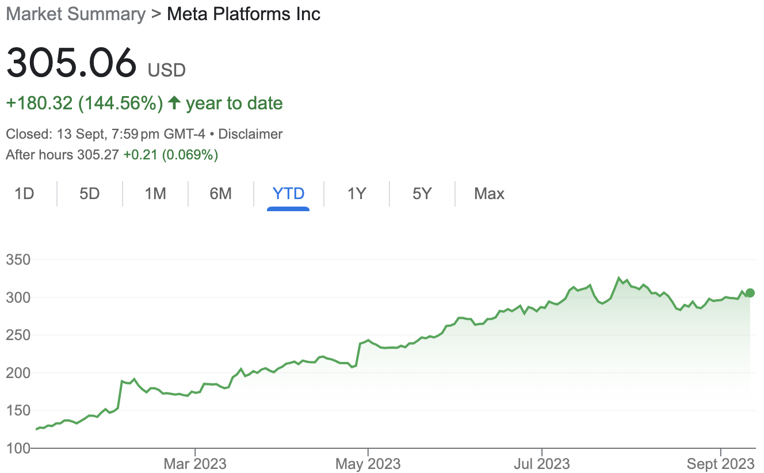Click the Meta Platforms Inc title
Viewport: 764px width, 473px height.
[x=243, y=13]
